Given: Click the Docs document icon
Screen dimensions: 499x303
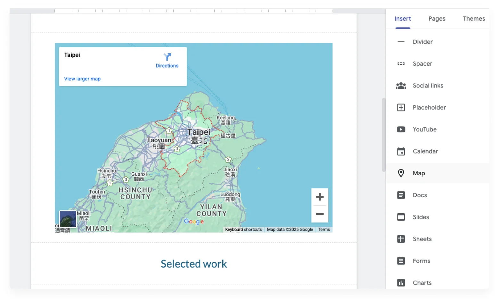Looking at the screenshot, I should [401, 195].
